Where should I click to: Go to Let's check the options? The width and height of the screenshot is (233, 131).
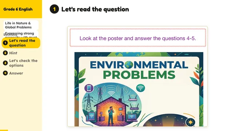click(23, 63)
